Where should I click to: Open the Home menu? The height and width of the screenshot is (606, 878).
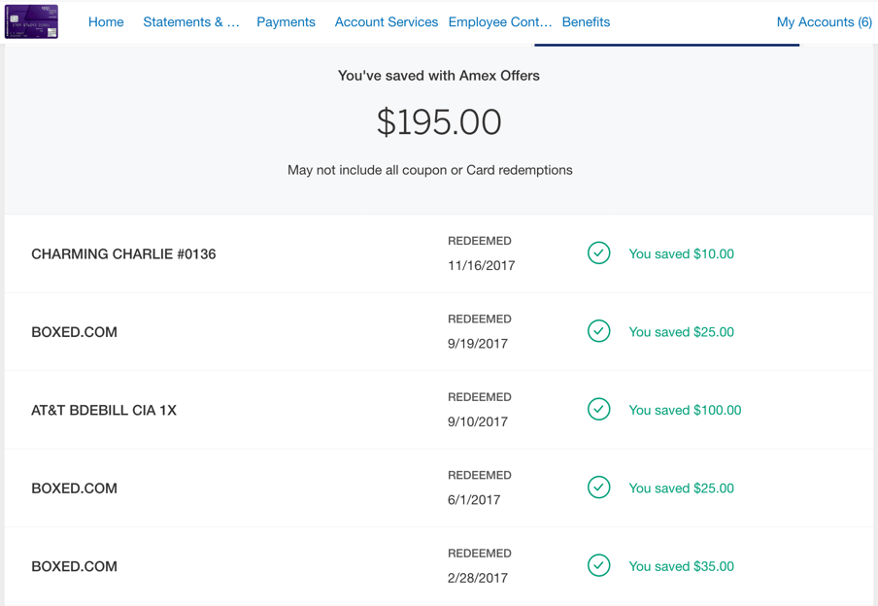106,21
